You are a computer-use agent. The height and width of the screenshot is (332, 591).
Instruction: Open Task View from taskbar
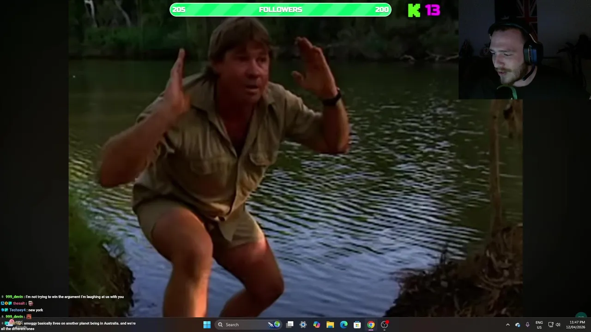289,325
